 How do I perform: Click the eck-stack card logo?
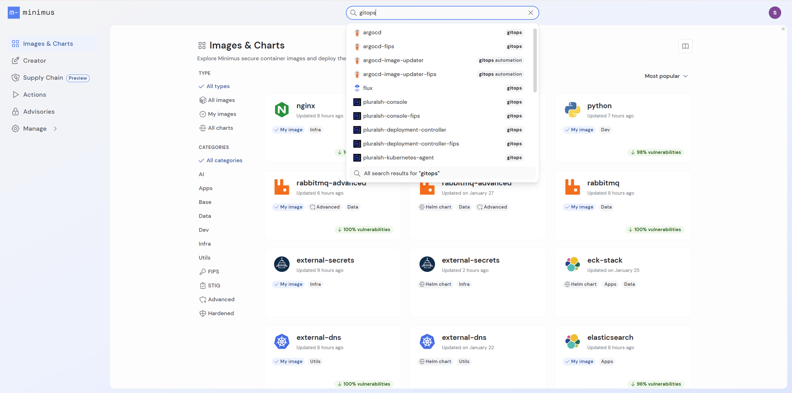coord(573,264)
